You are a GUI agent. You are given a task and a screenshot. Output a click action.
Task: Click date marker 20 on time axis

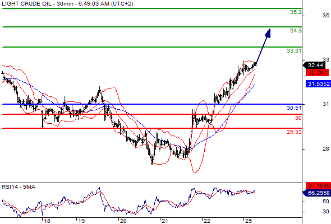pos(123,221)
